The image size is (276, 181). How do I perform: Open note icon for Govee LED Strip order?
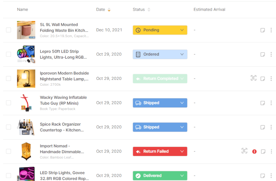(263, 175)
